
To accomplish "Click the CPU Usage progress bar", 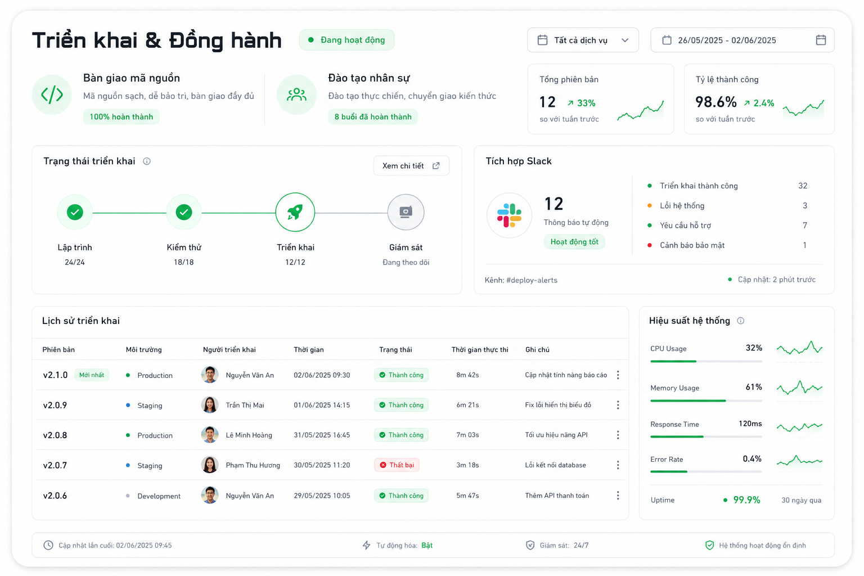I will tap(706, 361).
